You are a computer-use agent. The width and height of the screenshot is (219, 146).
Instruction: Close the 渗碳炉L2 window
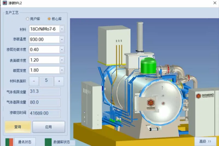(214, 3)
